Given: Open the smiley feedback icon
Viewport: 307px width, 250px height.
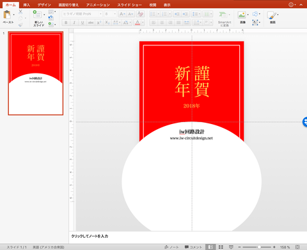Looking at the screenshot, I should point(291,4).
